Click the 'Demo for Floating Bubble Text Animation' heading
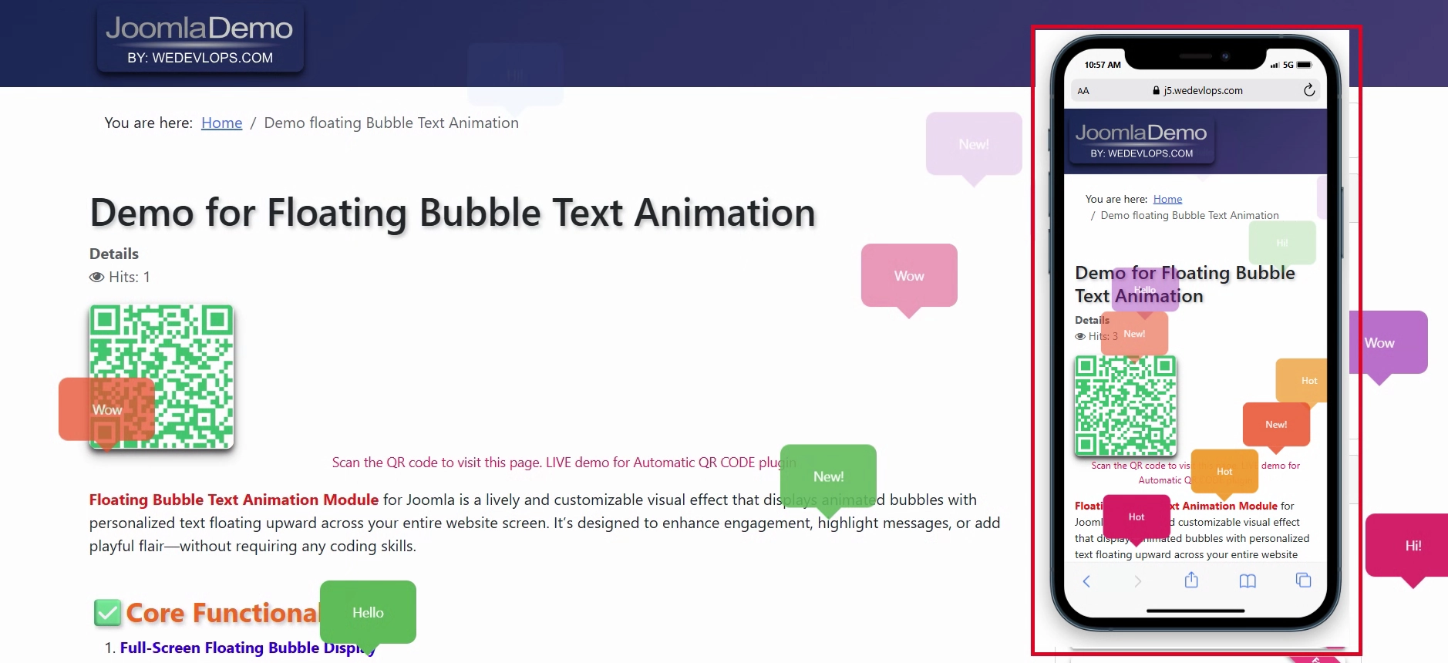Viewport: 1448px width, 663px height. click(x=453, y=213)
